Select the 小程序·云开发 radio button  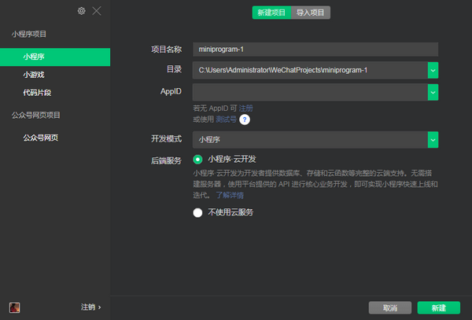[197, 160]
